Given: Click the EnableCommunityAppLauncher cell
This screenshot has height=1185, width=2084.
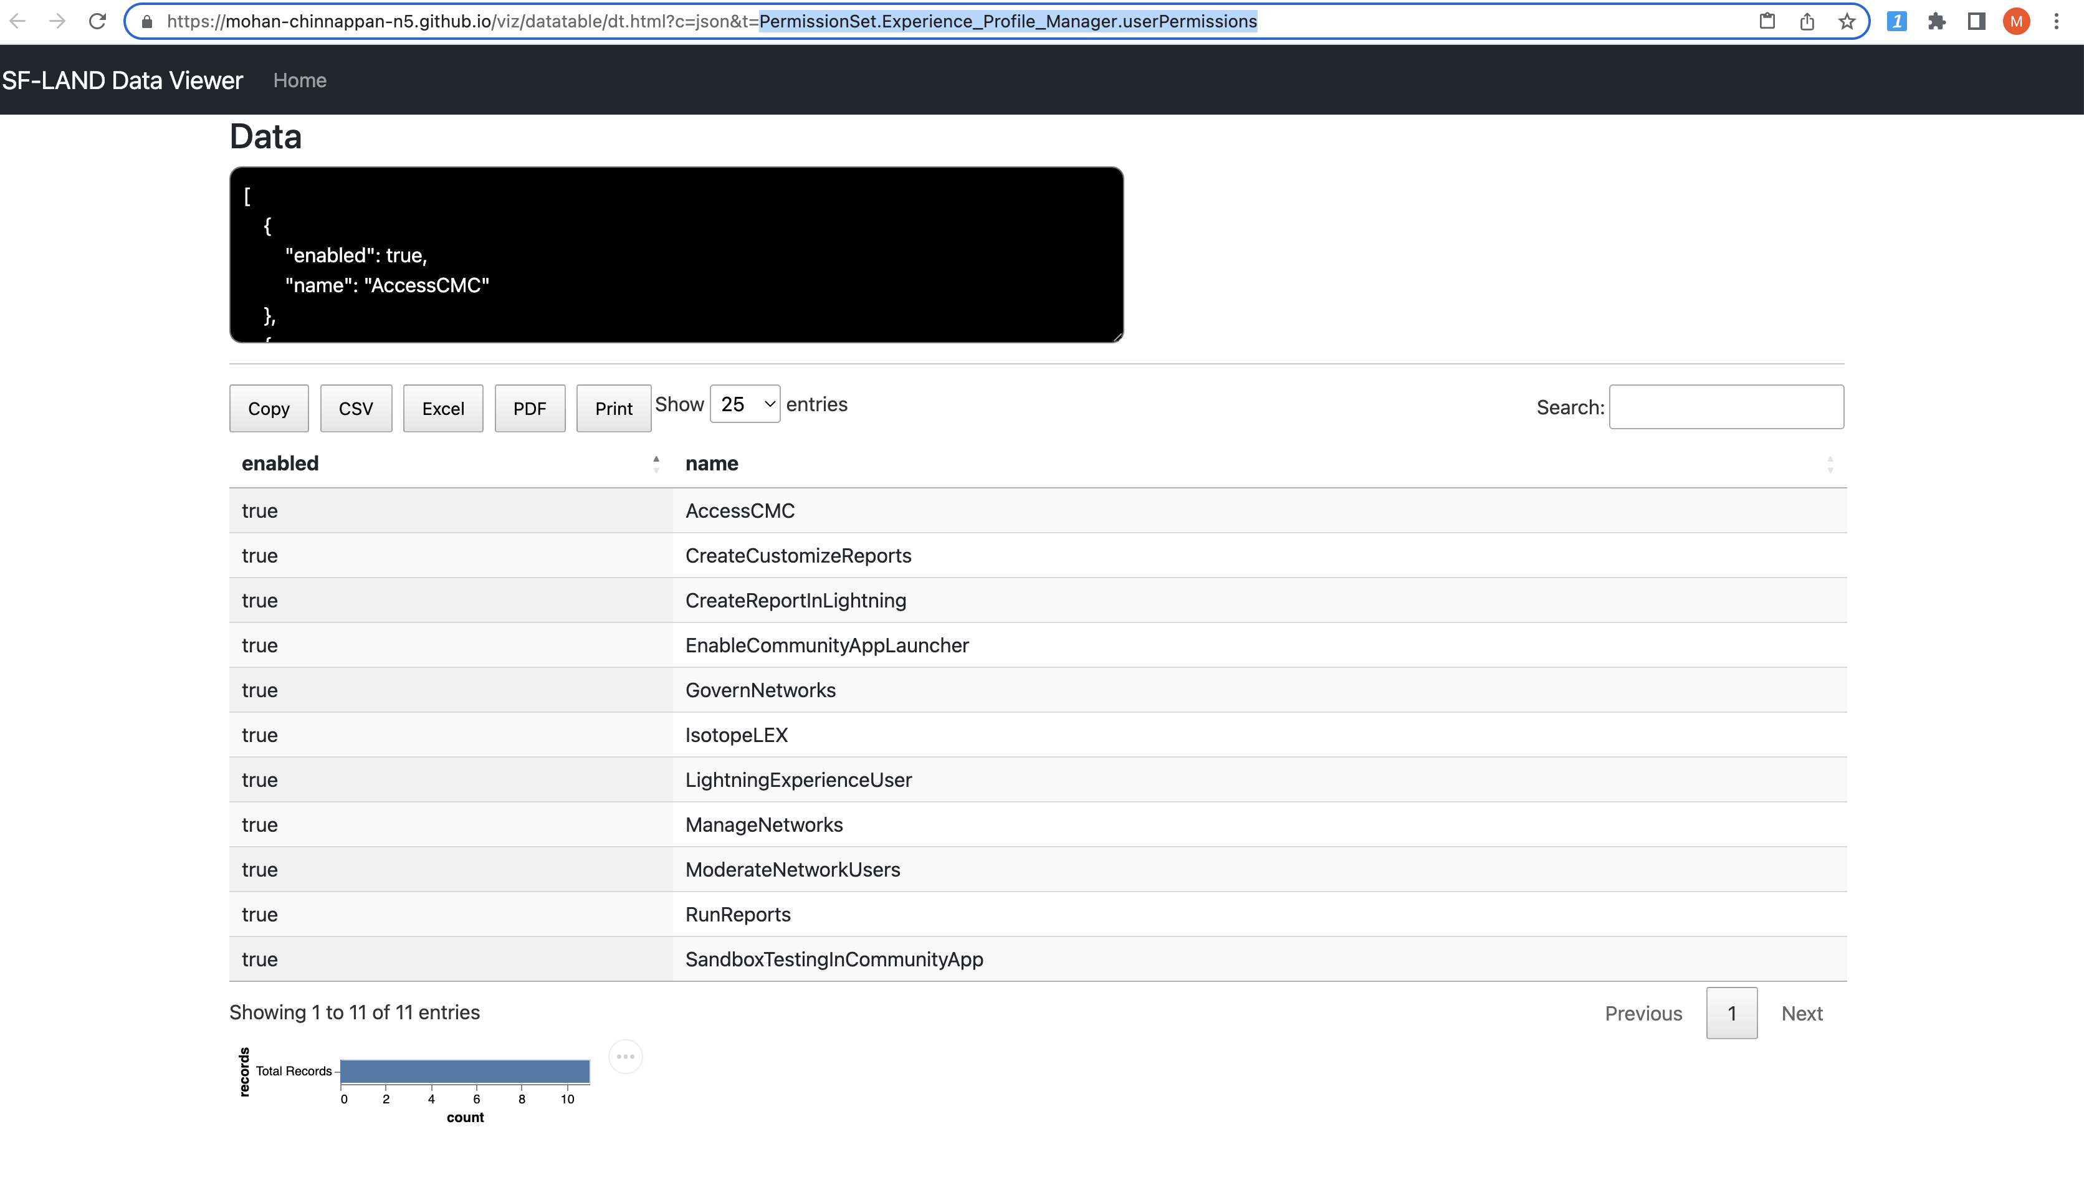Looking at the screenshot, I should pos(1259,645).
